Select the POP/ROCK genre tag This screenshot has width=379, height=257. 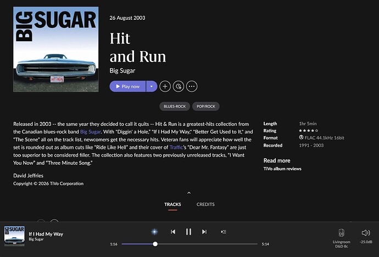pos(205,107)
